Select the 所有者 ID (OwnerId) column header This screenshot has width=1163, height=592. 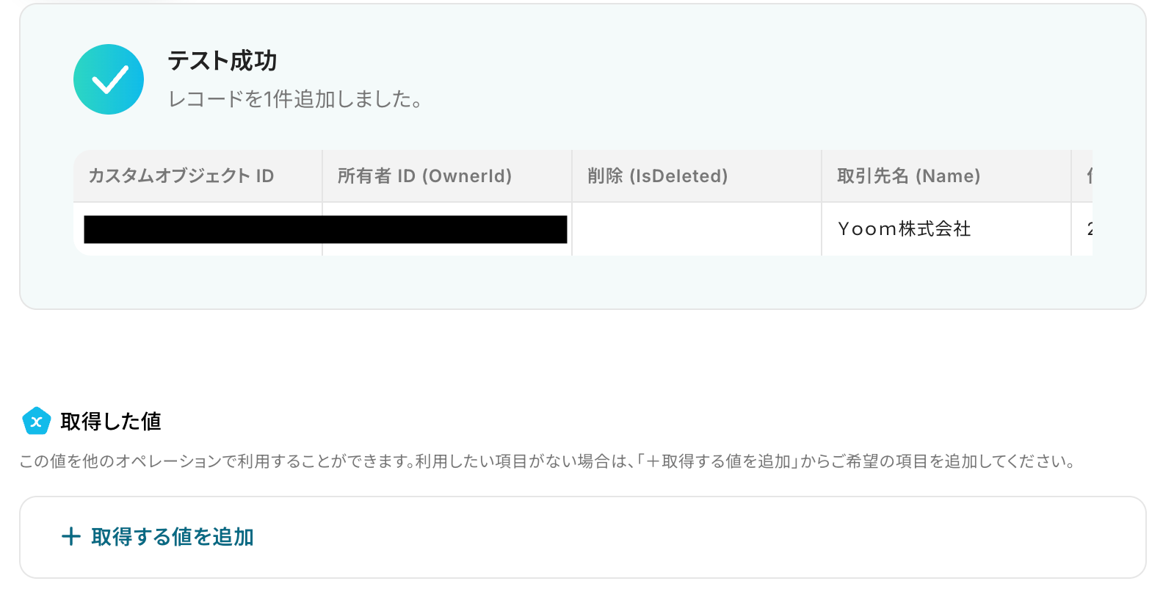(447, 176)
